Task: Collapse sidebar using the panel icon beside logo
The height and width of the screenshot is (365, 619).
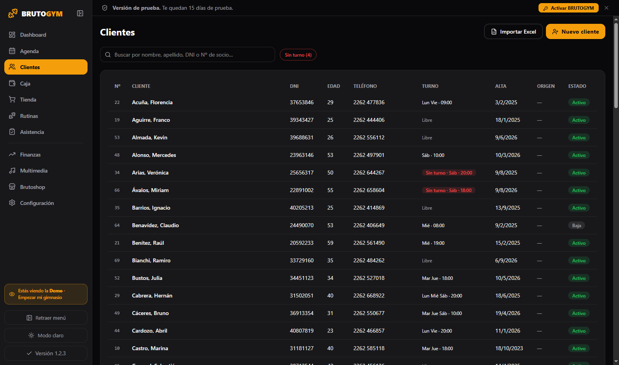Action: coord(80,13)
